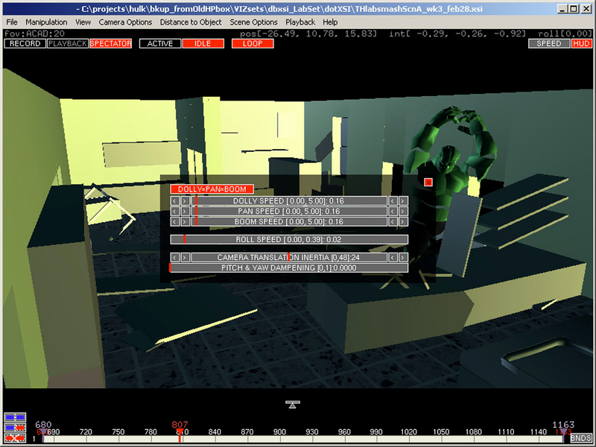Viewport: 596px width, 447px height.
Task: Toggle the LOOP option
Action: (x=253, y=44)
